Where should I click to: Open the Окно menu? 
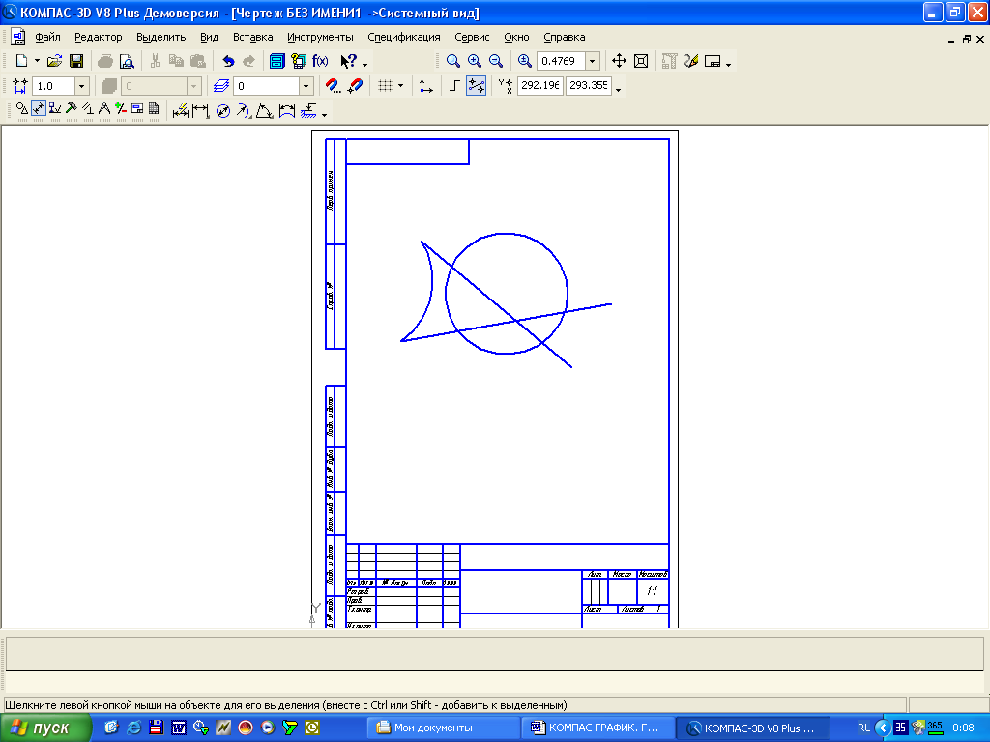(516, 37)
